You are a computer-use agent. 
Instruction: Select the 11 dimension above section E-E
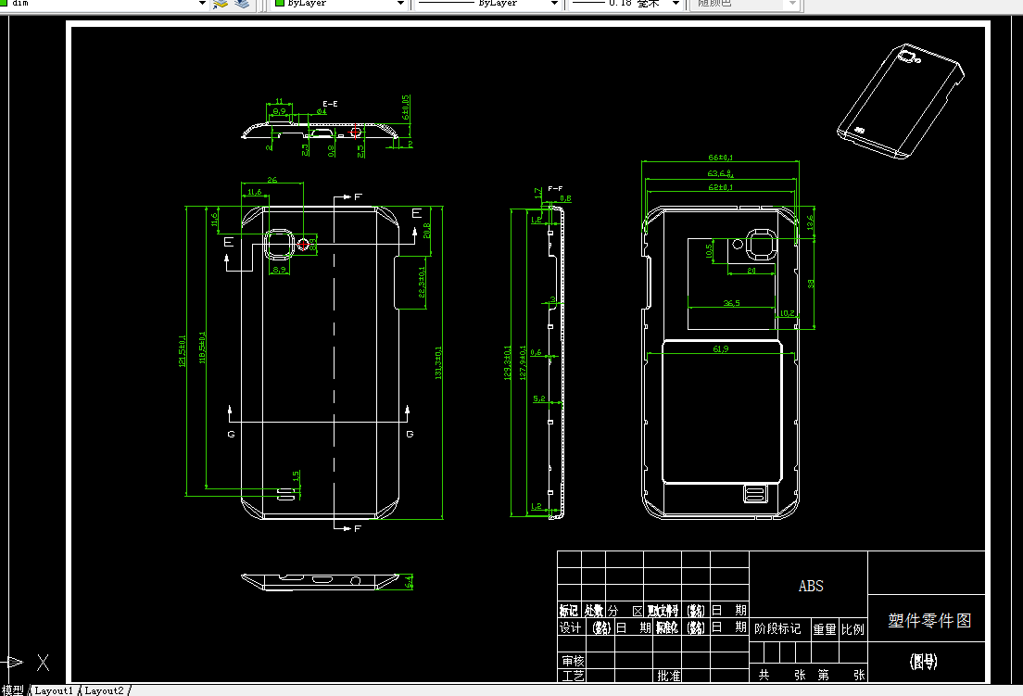[279, 102]
